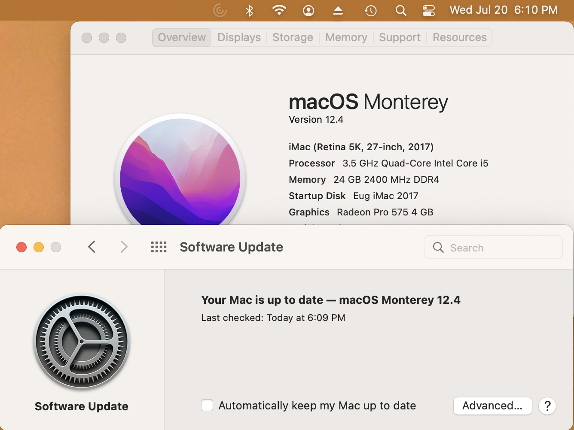Click the spiral app icon in menu bar

pos(220,10)
